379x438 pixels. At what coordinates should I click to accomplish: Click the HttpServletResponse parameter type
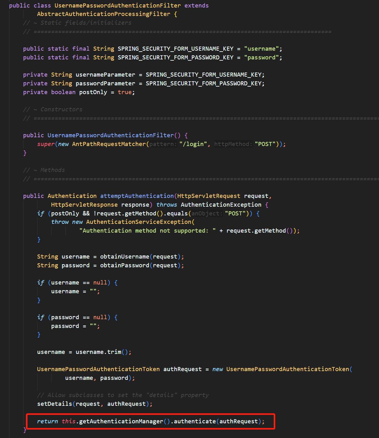click(84, 205)
